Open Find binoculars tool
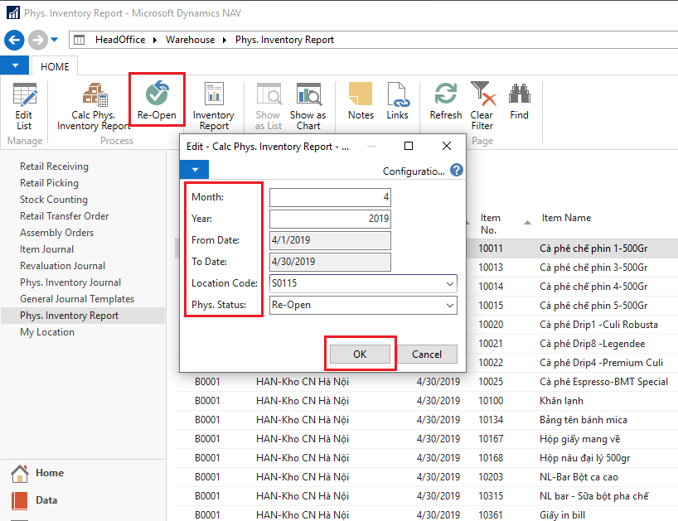This screenshot has width=678, height=521. (520, 101)
